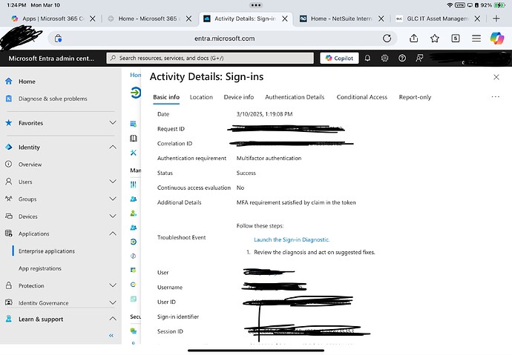Click the sign-in arrow circle icon
Viewport: 512px width, 355px height.
click(x=135, y=93)
